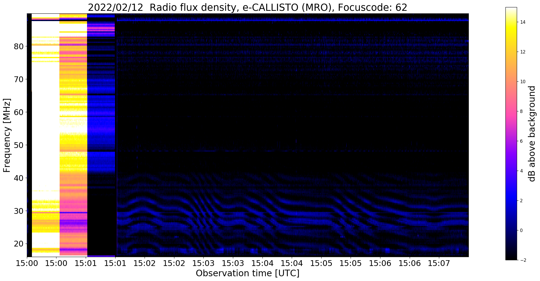
Task: Select the 30 tick on the frequency axis
Action: coord(18,211)
